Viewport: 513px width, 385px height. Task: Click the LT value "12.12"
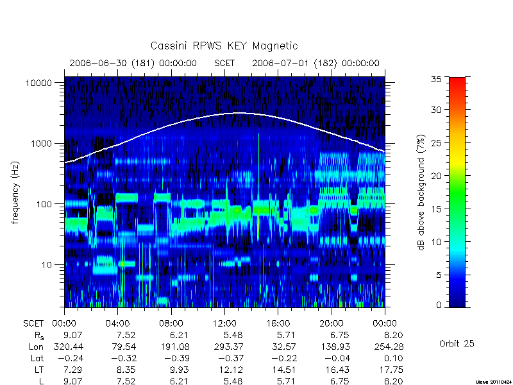pyautogui.click(x=230, y=370)
